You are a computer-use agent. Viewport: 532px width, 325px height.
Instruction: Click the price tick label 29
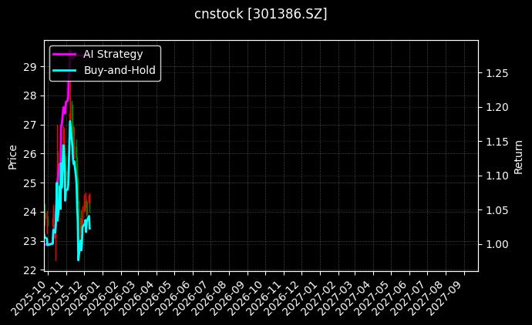(x=29, y=67)
